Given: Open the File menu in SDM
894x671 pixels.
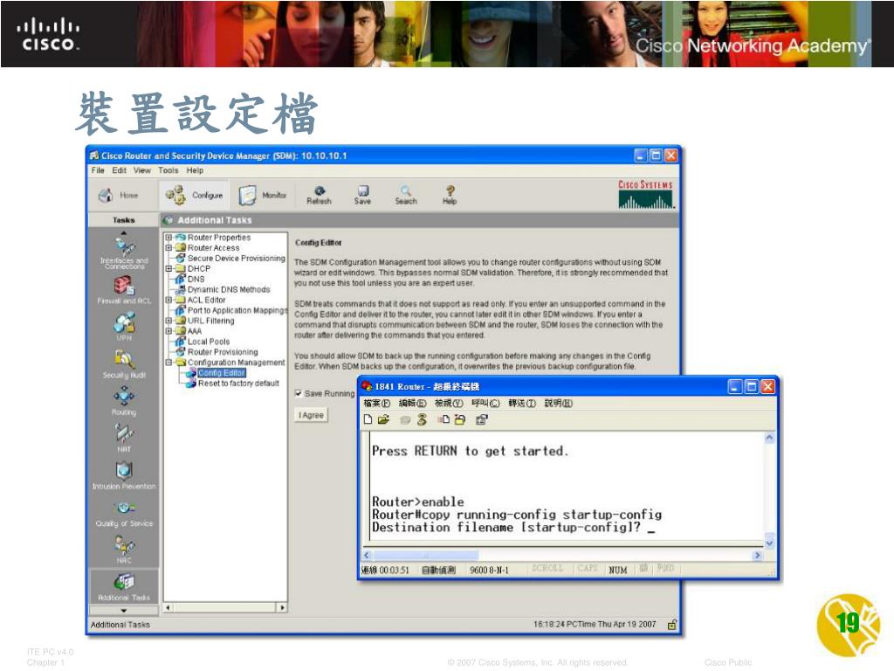Looking at the screenshot, I should click(98, 170).
